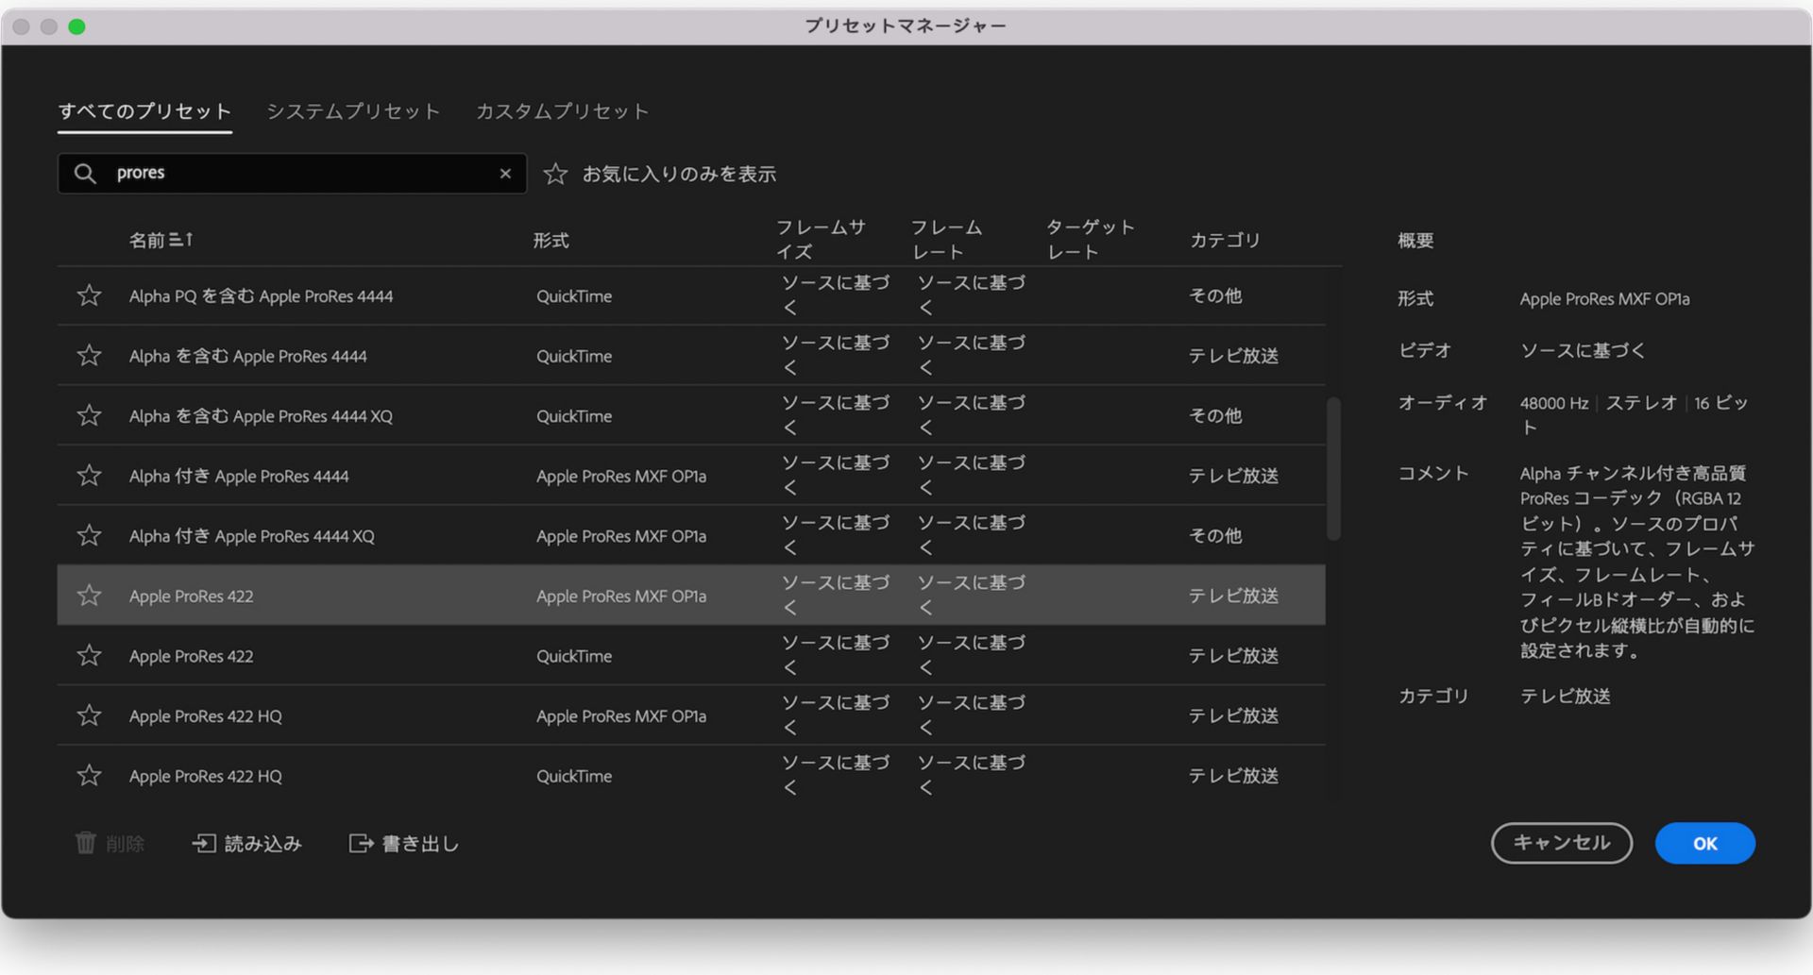This screenshot has width=1813, height=975.
Task: Favorite the QuickTime Apple ProRes 422 (non-HQ) preset
Action: (x=89, y=655)
